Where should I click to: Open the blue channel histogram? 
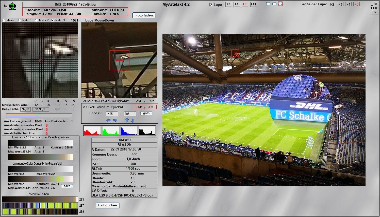(x=129, y=131)
